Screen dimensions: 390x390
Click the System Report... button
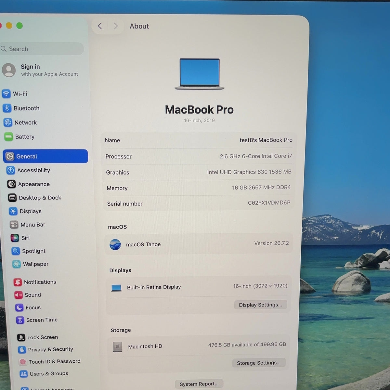199,384
